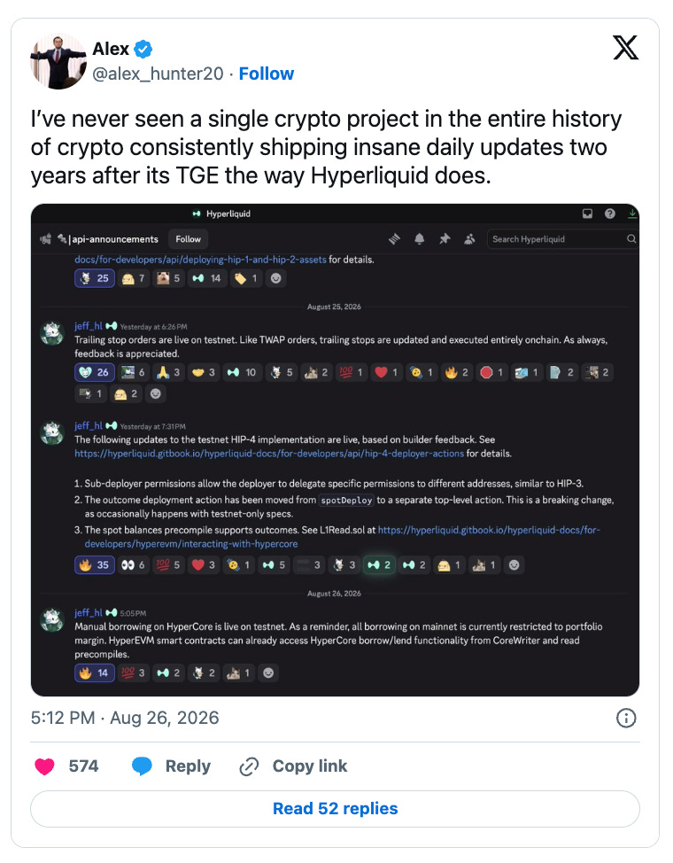
Task: Open the hip-4-deployer-actions gitbook link
Action: coord(269,454)
